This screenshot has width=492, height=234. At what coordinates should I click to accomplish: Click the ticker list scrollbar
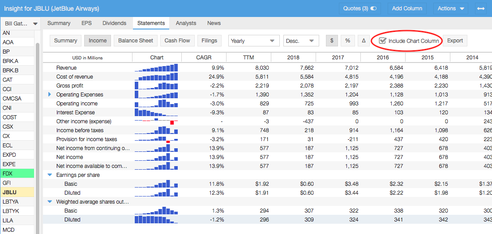click(38, 138)
